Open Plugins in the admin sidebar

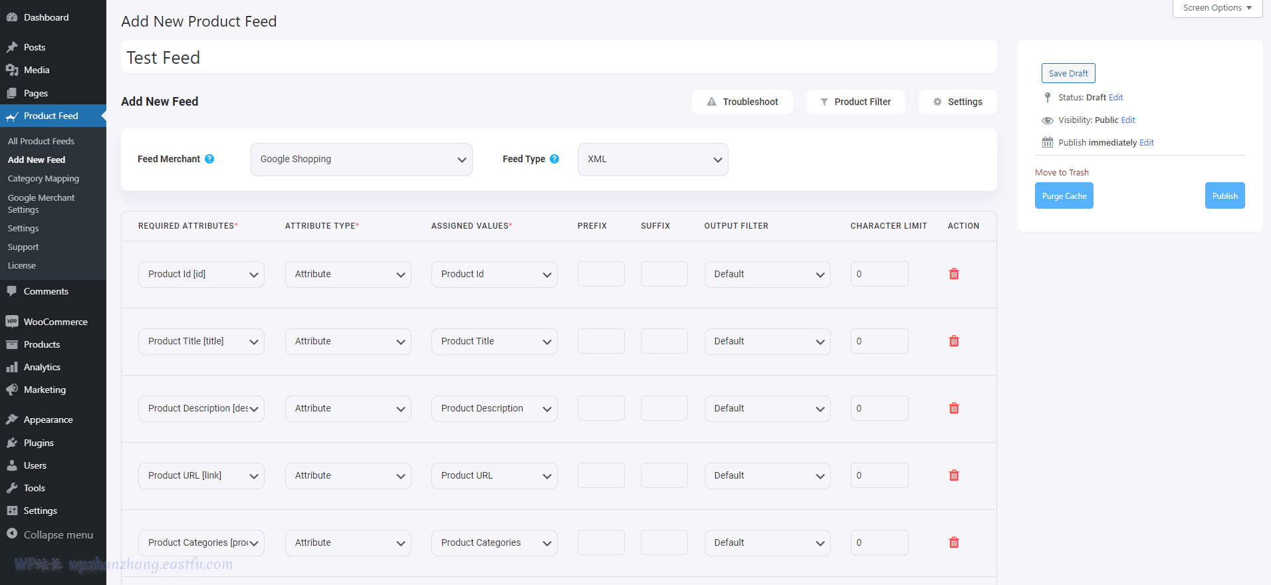coord(39,443)
